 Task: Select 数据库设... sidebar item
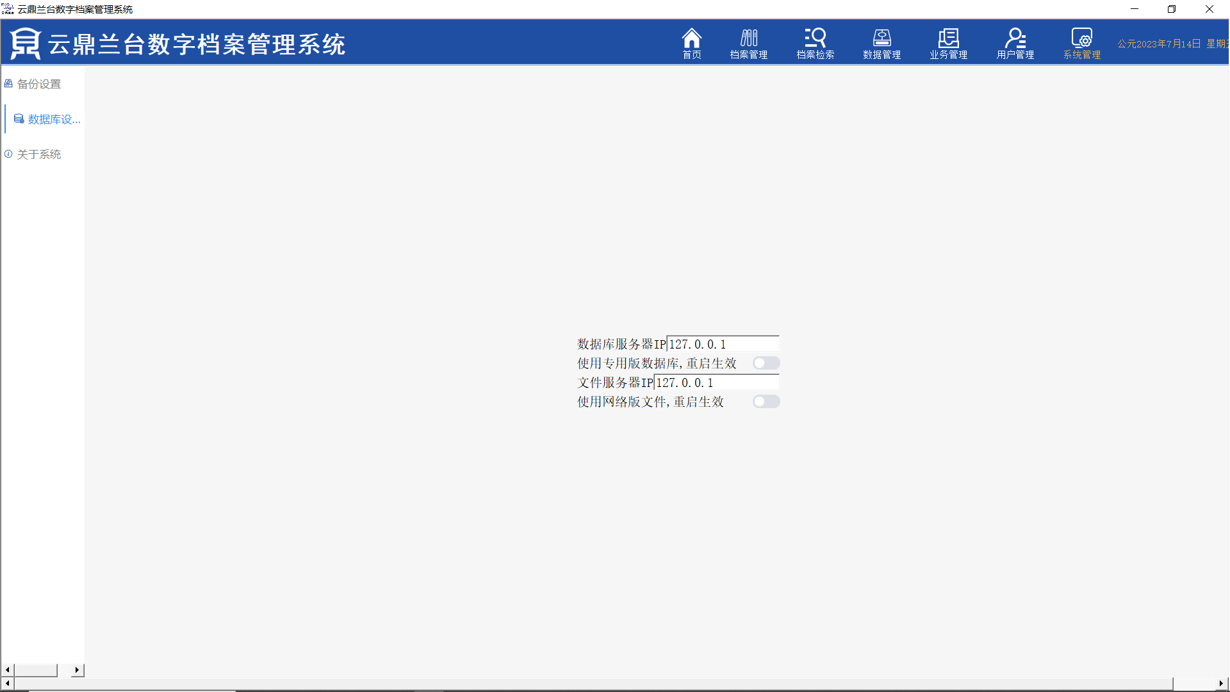pos(54,119)
